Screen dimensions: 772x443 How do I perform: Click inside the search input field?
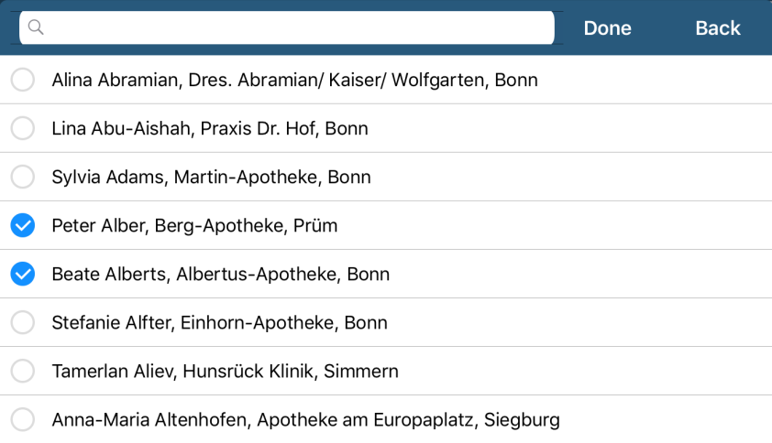pyautogui.click(x=293, y=27)
